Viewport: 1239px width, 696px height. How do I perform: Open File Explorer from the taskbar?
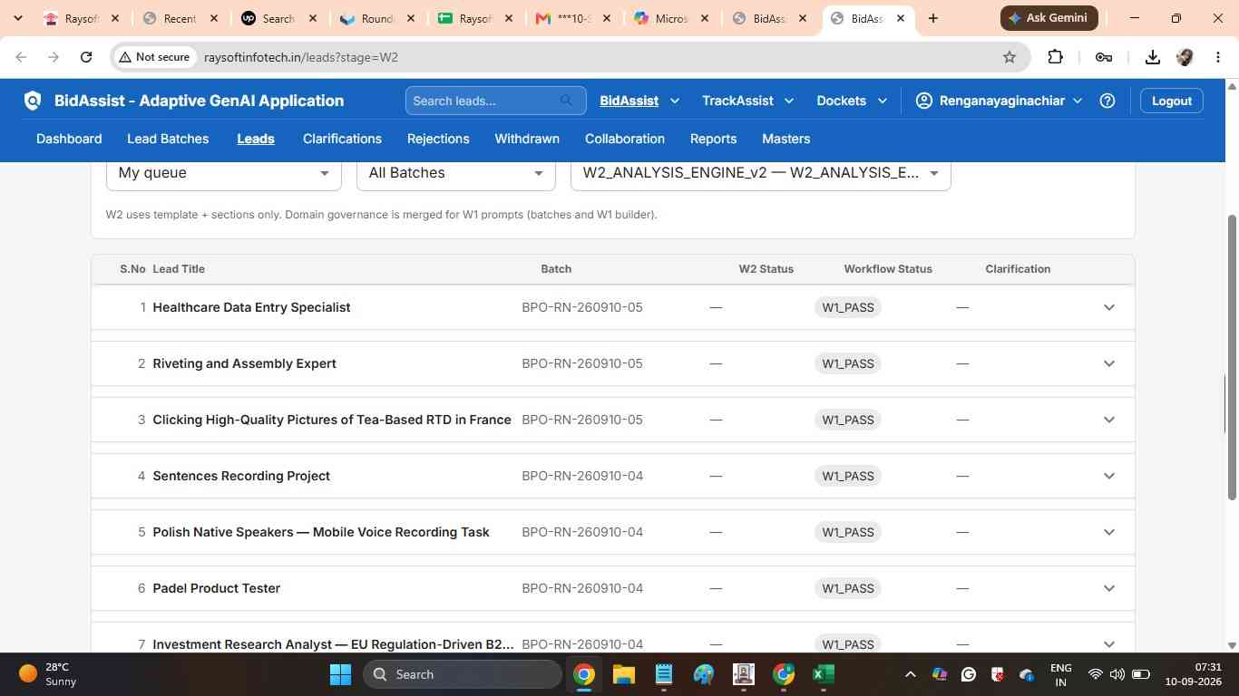tap(623, 674)
